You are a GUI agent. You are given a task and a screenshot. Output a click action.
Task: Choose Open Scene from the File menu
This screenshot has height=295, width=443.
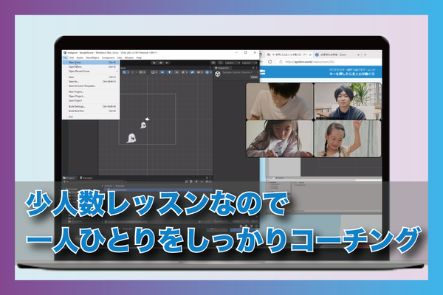pos(91,67)
